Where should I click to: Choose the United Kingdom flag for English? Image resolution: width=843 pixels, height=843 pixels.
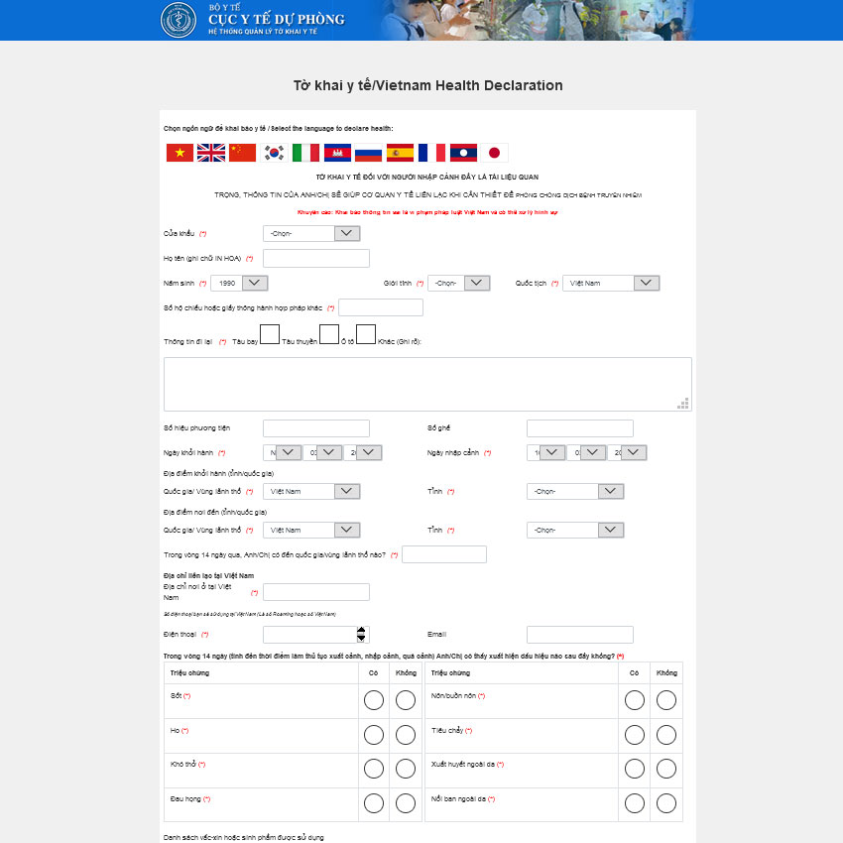point(211,153)
